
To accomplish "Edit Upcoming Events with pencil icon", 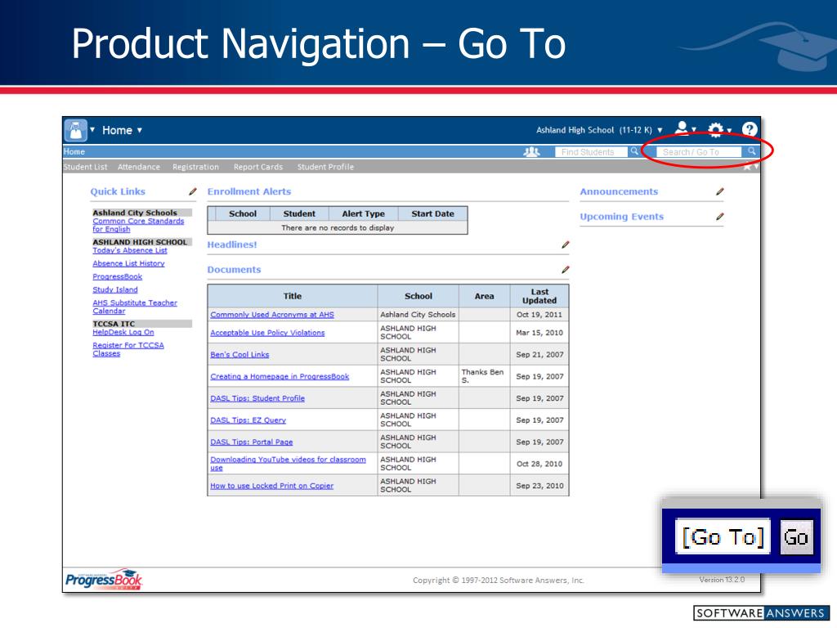I will tap(719, 217).
